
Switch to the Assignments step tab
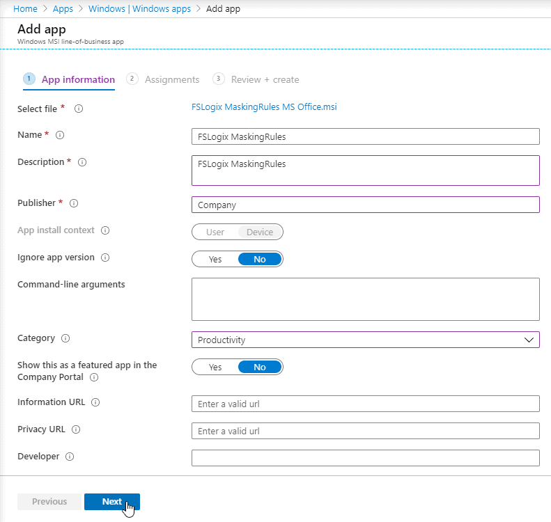point(171,79)
